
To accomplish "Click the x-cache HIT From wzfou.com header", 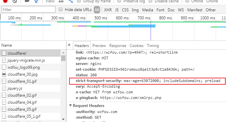I will coord(104,92).
